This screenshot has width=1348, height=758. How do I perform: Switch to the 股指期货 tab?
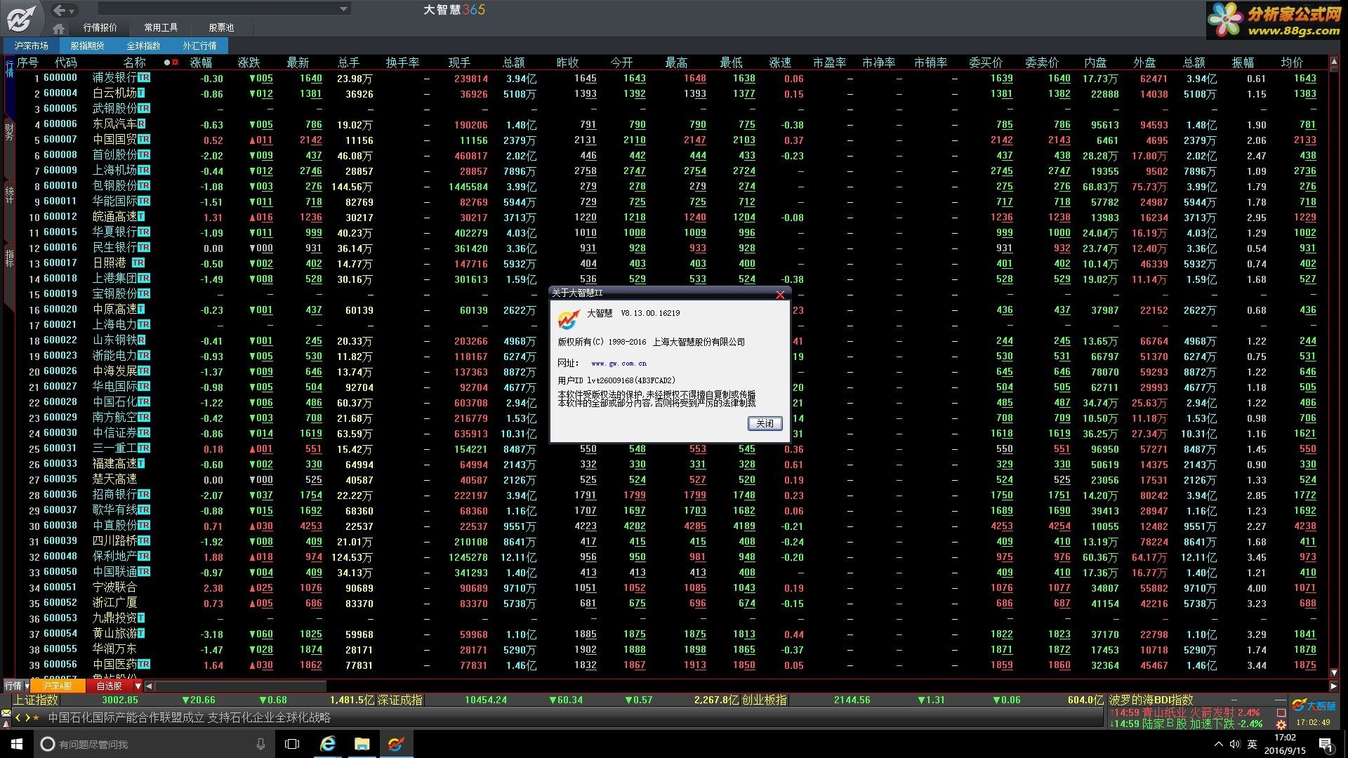click(87, 46)
